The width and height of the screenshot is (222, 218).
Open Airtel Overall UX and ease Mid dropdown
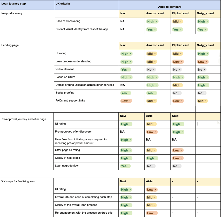(x=151, y=198)
